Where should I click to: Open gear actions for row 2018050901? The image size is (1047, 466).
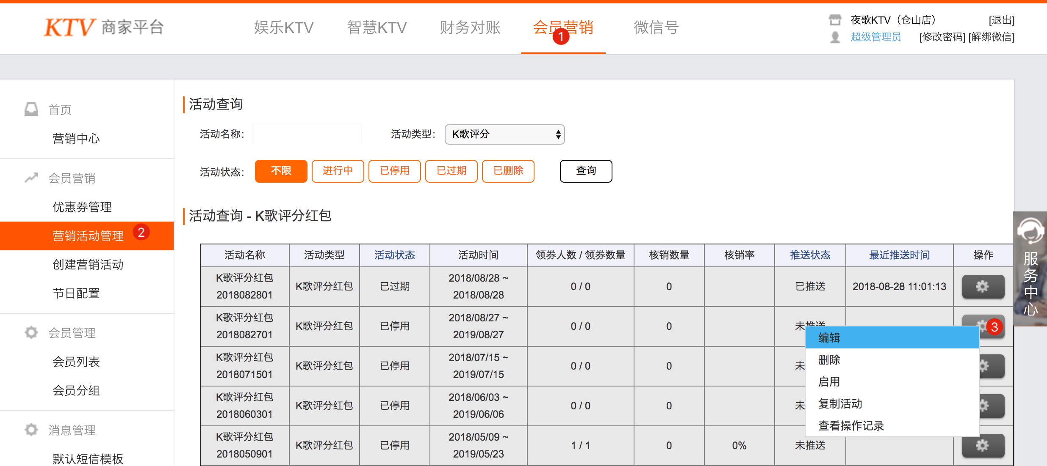click(x=983, y=446)
